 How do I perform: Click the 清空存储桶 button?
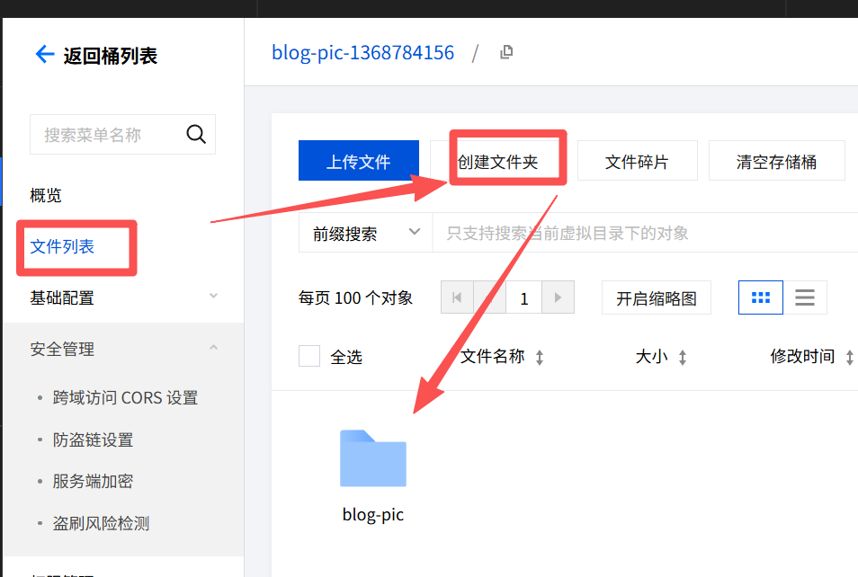point(776,162)
